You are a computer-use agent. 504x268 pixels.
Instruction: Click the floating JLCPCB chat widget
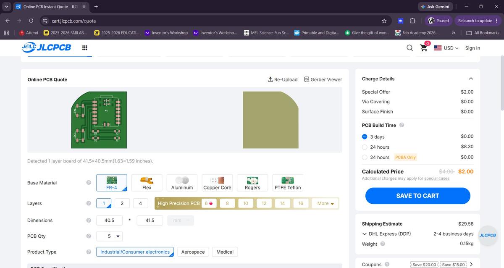pos(488,235)
